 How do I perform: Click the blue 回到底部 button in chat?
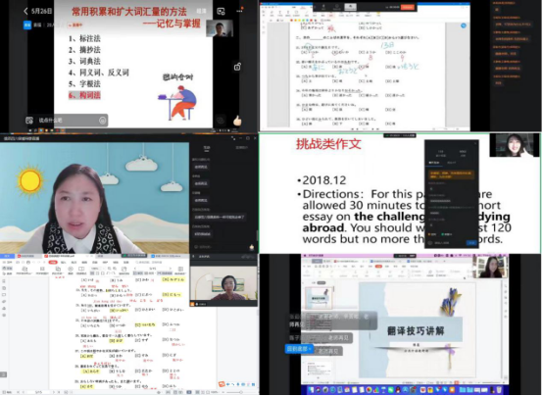(x=298, y=349)
